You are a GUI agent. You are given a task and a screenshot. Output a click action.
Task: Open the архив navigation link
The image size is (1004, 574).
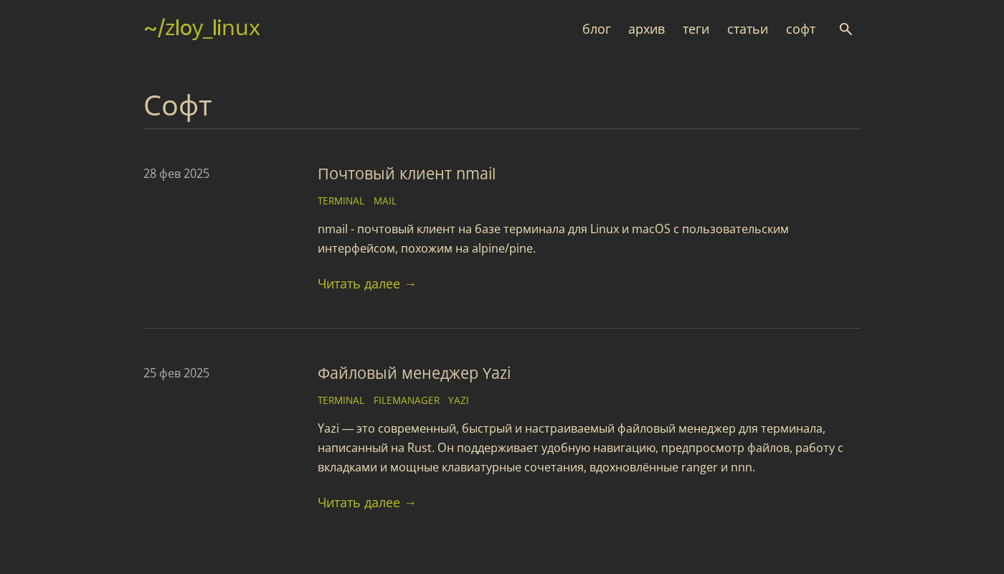646,29
